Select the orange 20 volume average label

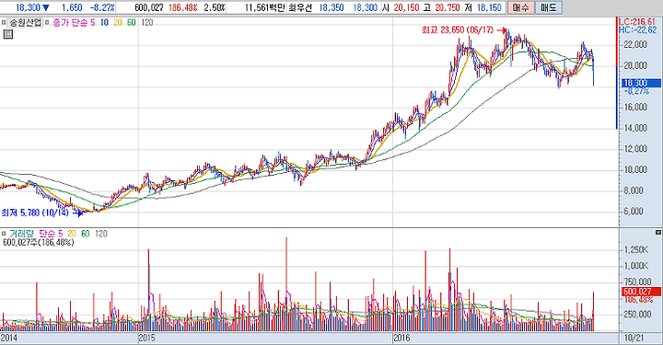(x=72, y=234)
